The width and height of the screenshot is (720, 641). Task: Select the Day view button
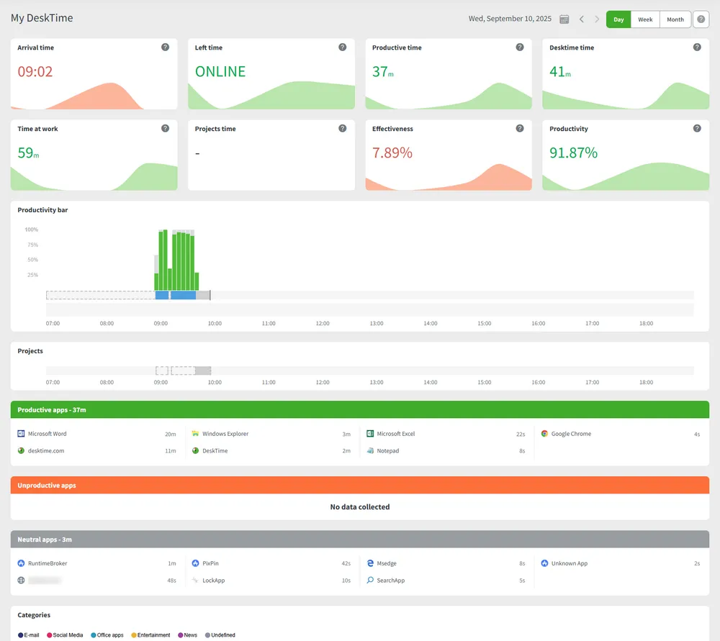[618, 19]
